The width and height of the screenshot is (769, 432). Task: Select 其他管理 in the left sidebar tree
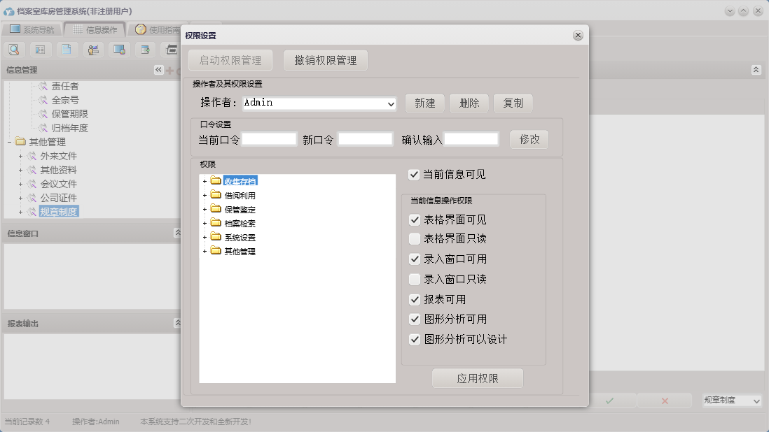pyautogui.click(x=47, y=142)
